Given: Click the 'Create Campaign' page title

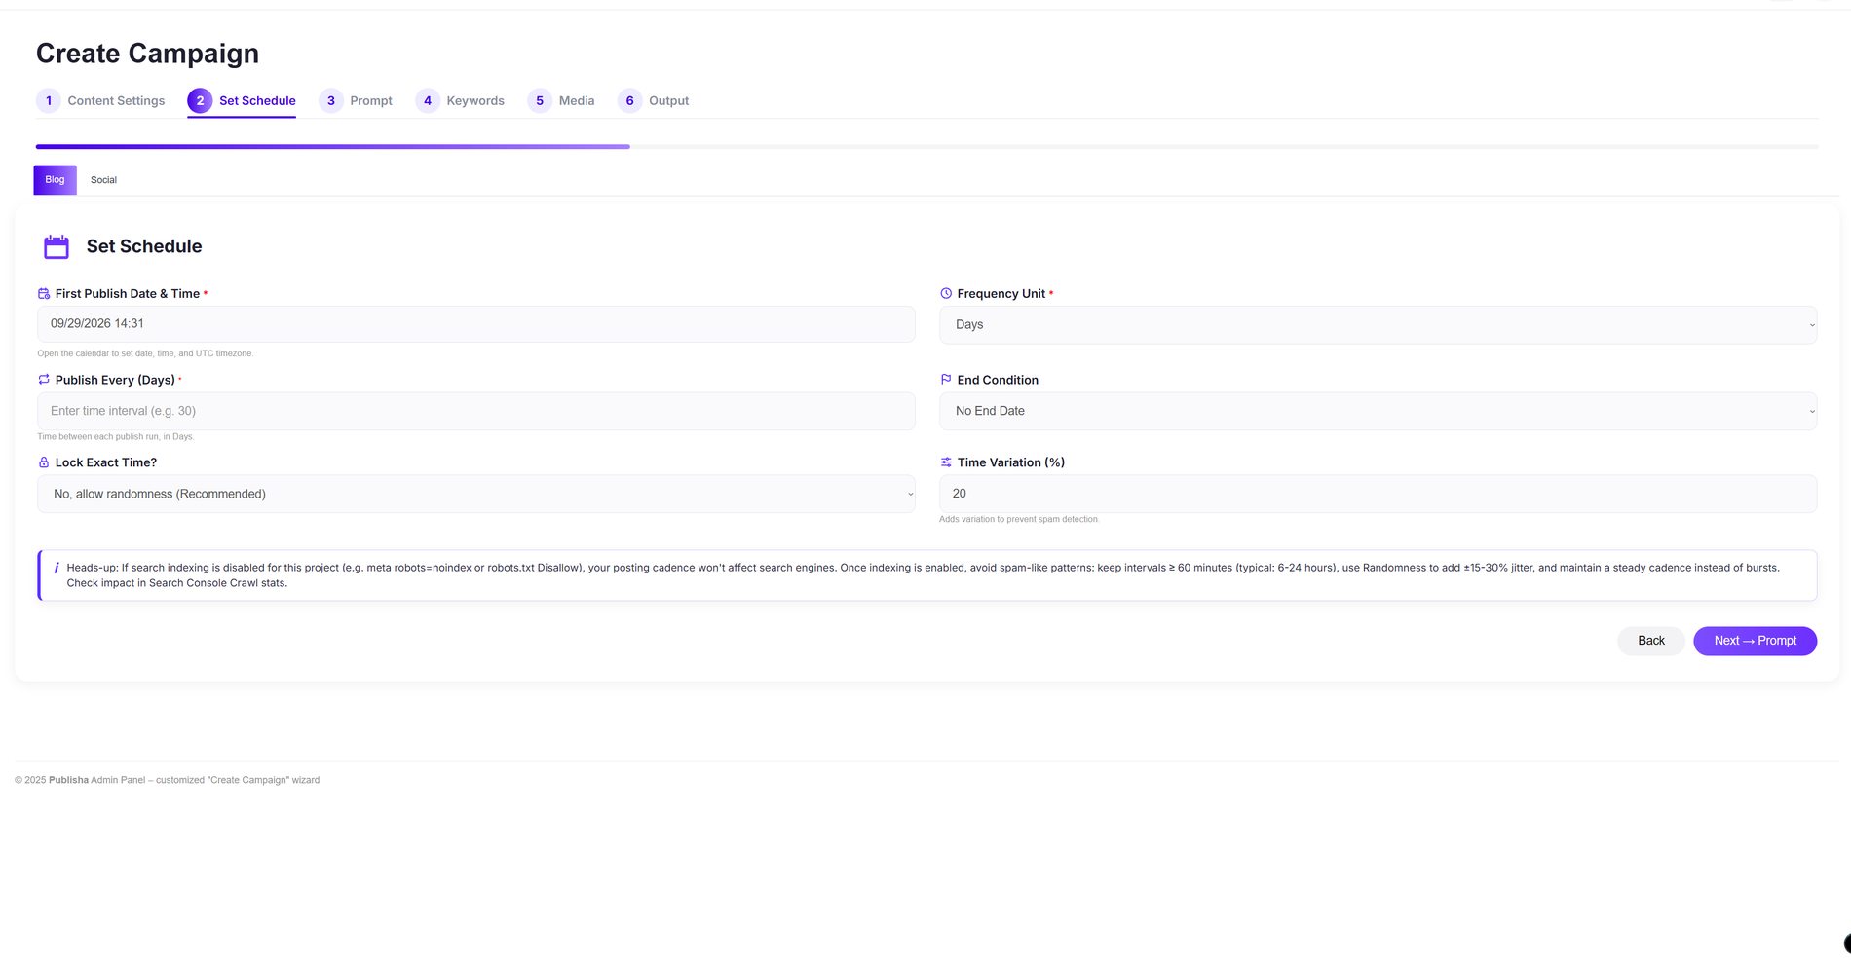Looking at the screenshot, I should pos(147,54).
